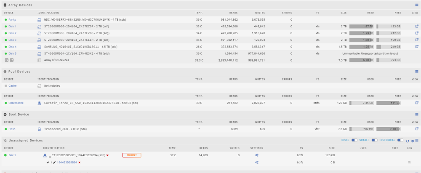The image size is (421, 173).
Task: Open the Disk 1 settings page
Action: [12, 27]
